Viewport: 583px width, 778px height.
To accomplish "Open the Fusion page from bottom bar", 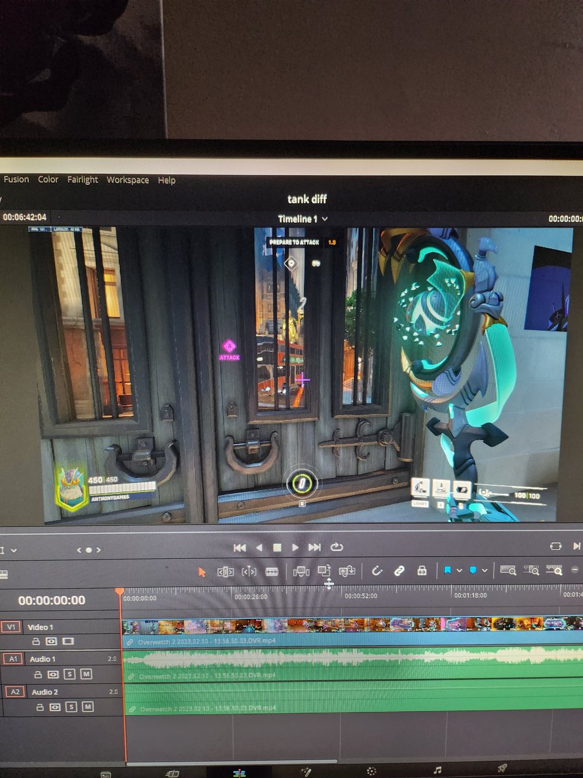I will coord(306,772).
